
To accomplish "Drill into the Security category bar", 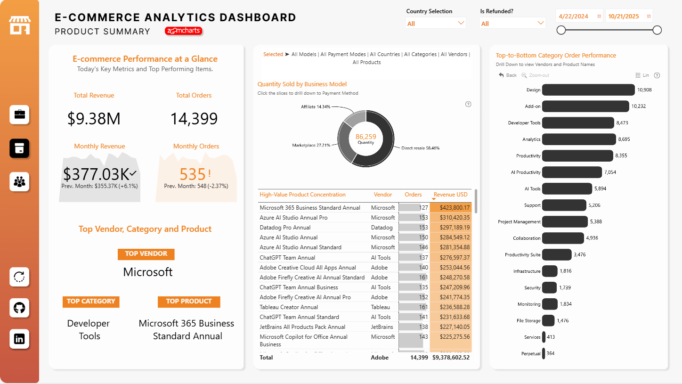I will coord(549,287).
